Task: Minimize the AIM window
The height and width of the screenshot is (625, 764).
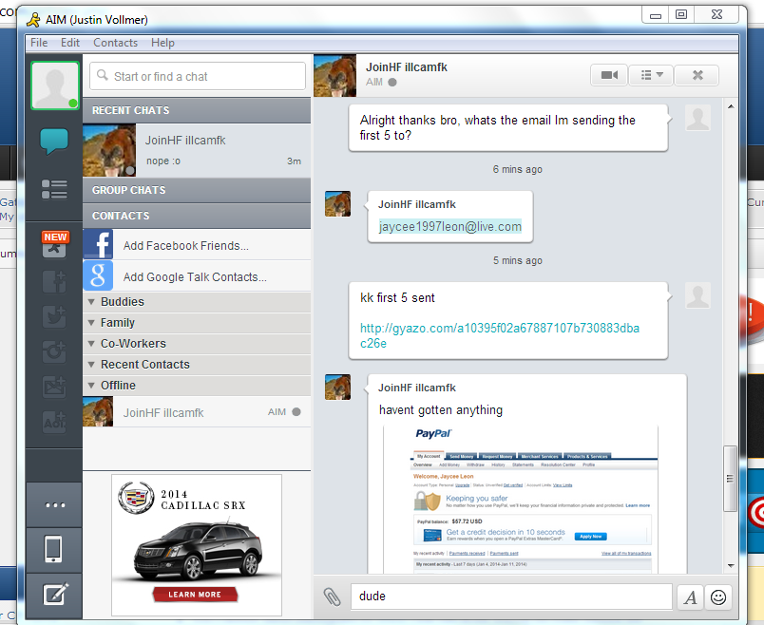Action: pos(656,15)
